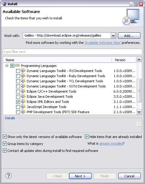This screenshot has height=184, width=145.
Task: Click the software list scroll up arrow
Action: pyautogui.click(x=139, y=60)
